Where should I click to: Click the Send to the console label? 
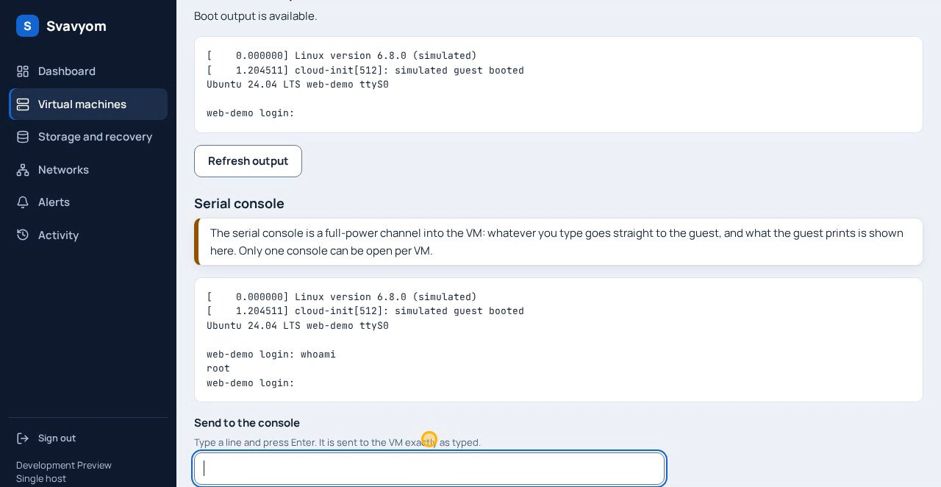(247, 423)
